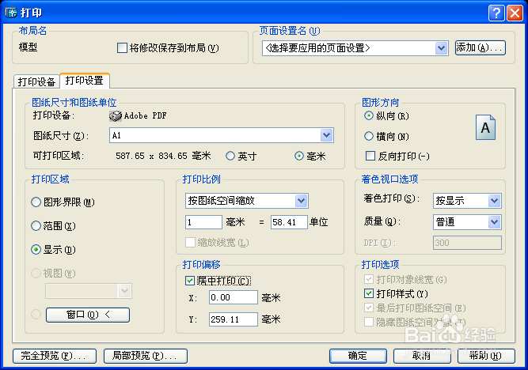
Task: Uncheck 打印样式 checkbox
Action: [x=369, y=293]
